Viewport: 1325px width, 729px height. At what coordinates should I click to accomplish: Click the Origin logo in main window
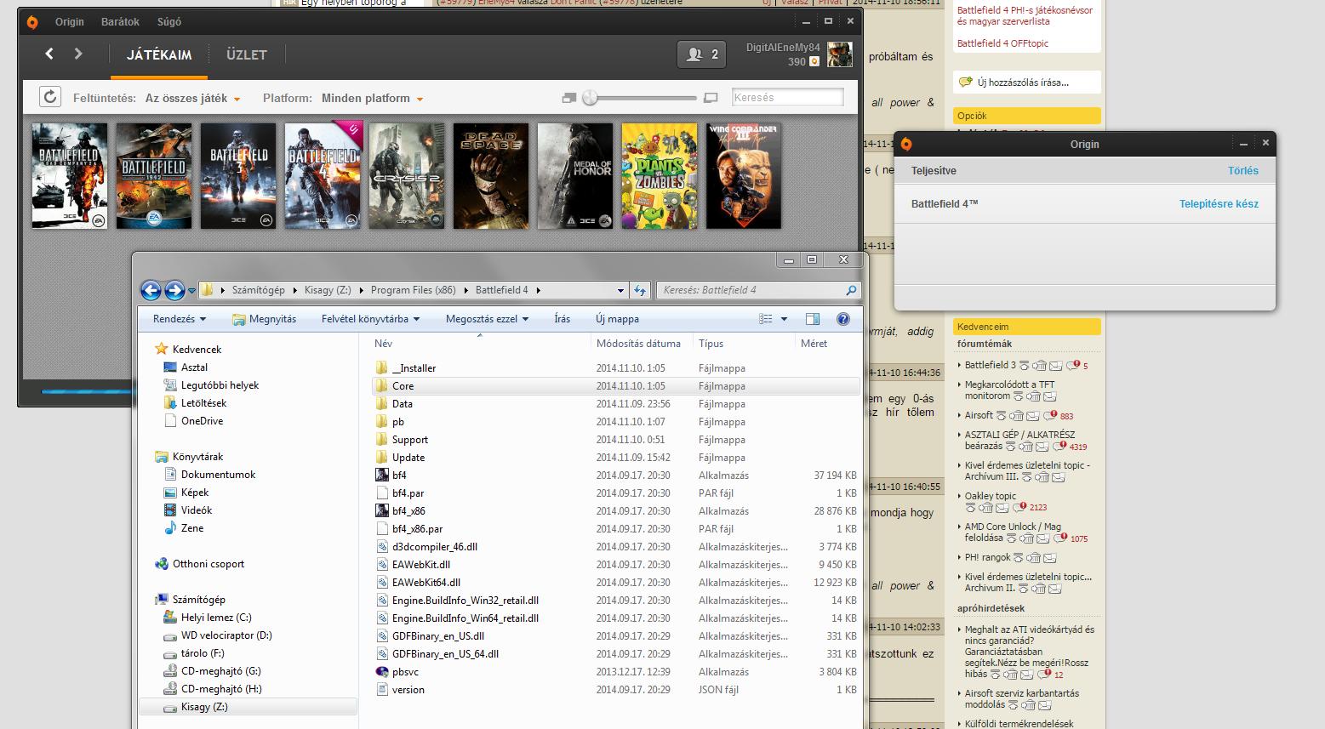click(32, 22)
